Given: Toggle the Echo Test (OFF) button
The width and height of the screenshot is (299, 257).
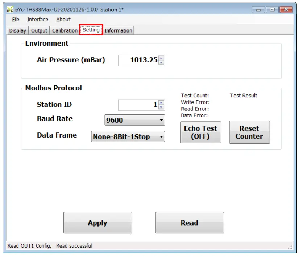Looking at the screenshot, I should [x=200, y=132].
